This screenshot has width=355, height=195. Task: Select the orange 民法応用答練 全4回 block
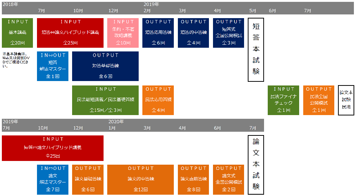[158, 100]
